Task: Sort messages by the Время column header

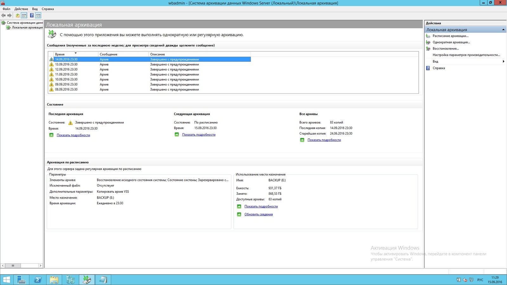Action: point(75,54)
